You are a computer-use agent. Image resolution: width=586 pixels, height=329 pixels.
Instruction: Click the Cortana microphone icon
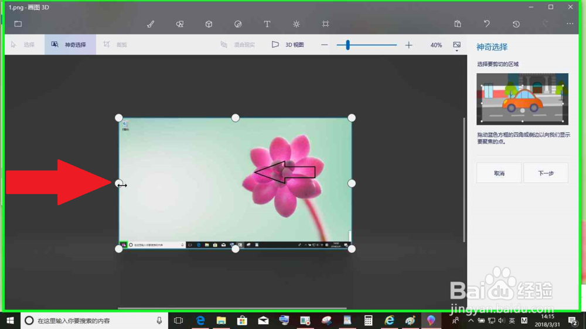(159, 320)
